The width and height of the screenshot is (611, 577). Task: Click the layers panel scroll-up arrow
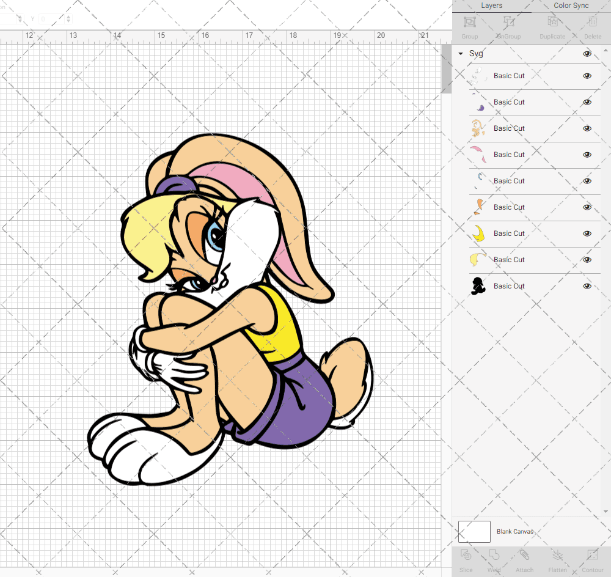(605, 51)
